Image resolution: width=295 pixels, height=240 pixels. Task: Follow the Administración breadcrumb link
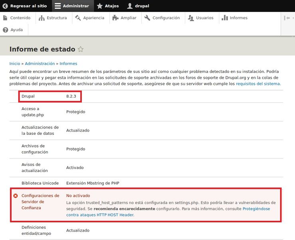(40, 64)
